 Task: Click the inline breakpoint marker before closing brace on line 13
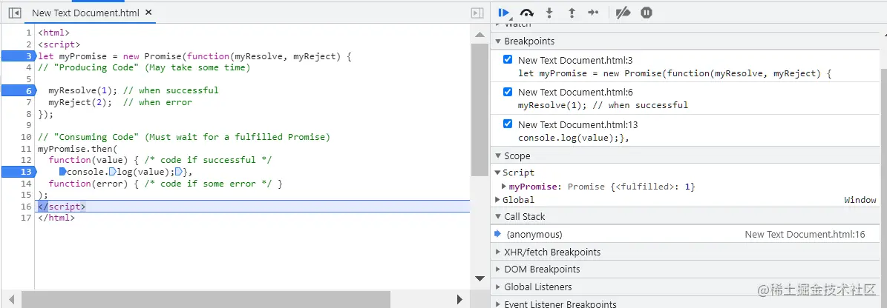tap(178, 172)
